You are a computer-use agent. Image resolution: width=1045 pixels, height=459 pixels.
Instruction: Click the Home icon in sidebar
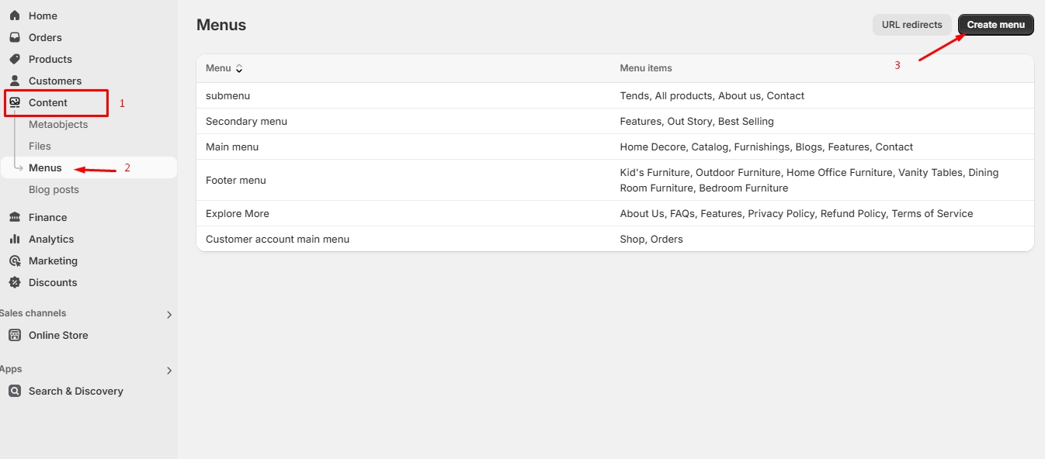click(15, 16)
